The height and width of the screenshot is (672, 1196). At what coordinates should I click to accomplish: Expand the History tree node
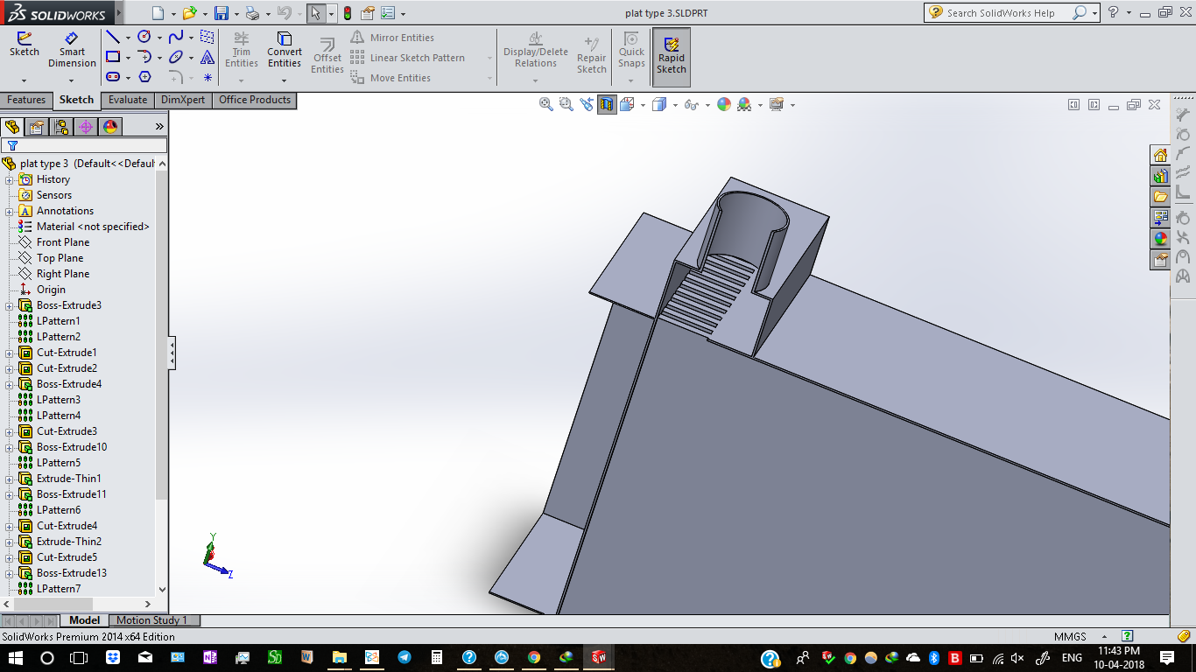pyautogui.click(x=10, y=179)
